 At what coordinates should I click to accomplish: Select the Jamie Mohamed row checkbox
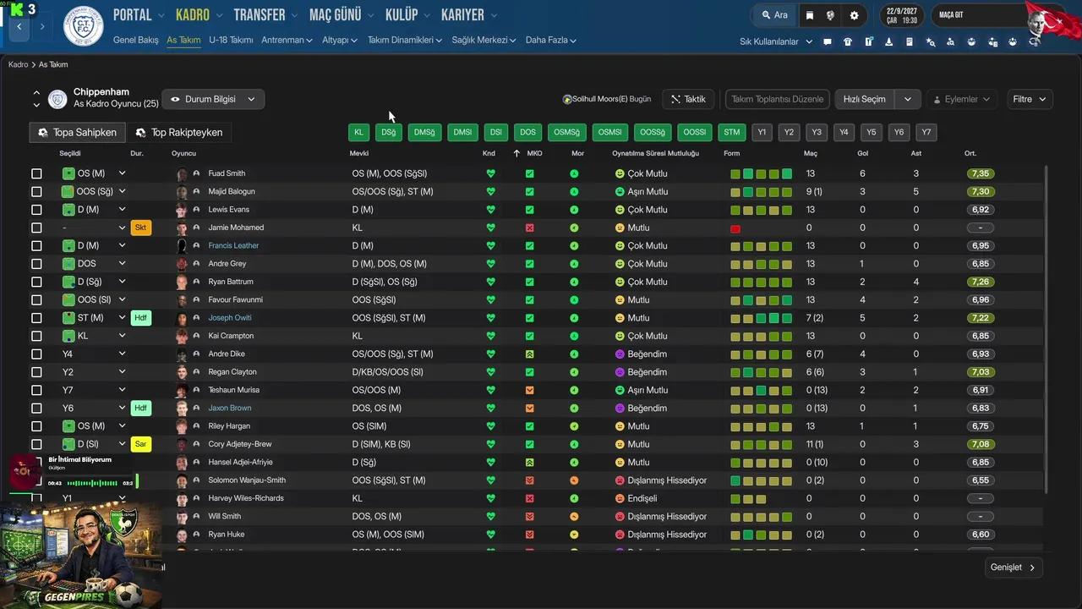pos(36,228)
